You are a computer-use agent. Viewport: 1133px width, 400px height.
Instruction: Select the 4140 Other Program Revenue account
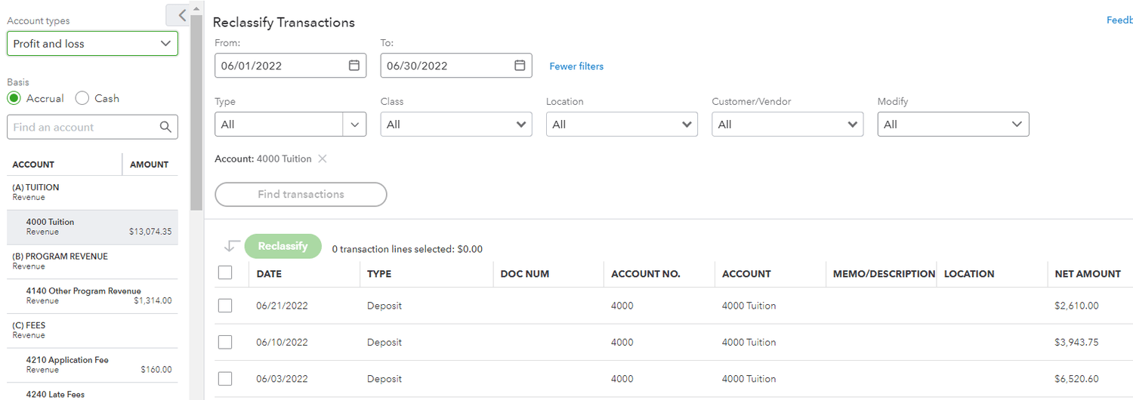(92, 296)
